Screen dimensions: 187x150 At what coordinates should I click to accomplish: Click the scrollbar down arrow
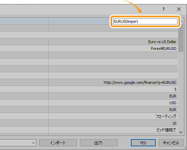pyautogui.click(x=181, y=132)
